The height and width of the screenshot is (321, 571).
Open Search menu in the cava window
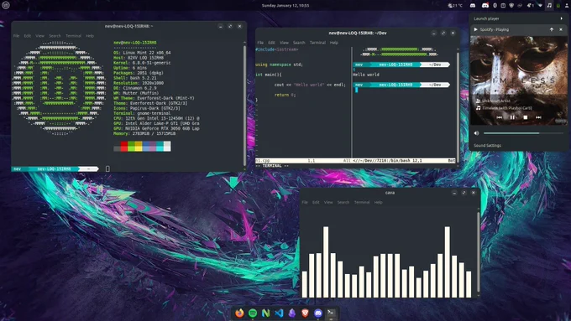pos(343,202)
